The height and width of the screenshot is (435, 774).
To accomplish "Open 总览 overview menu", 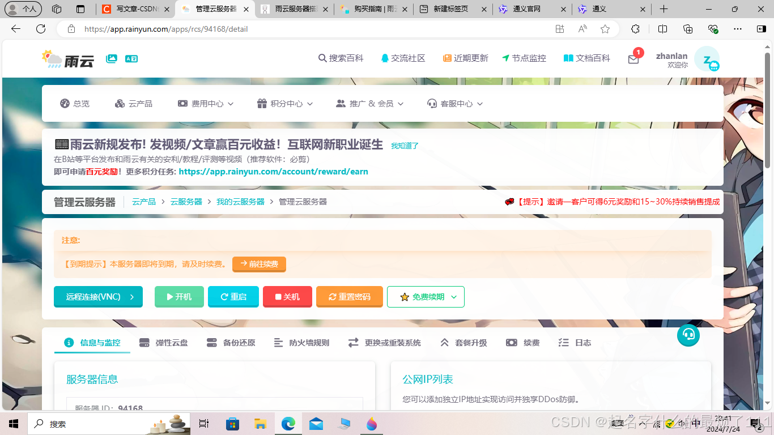I will pyautogui.click(x=75, y=104).
